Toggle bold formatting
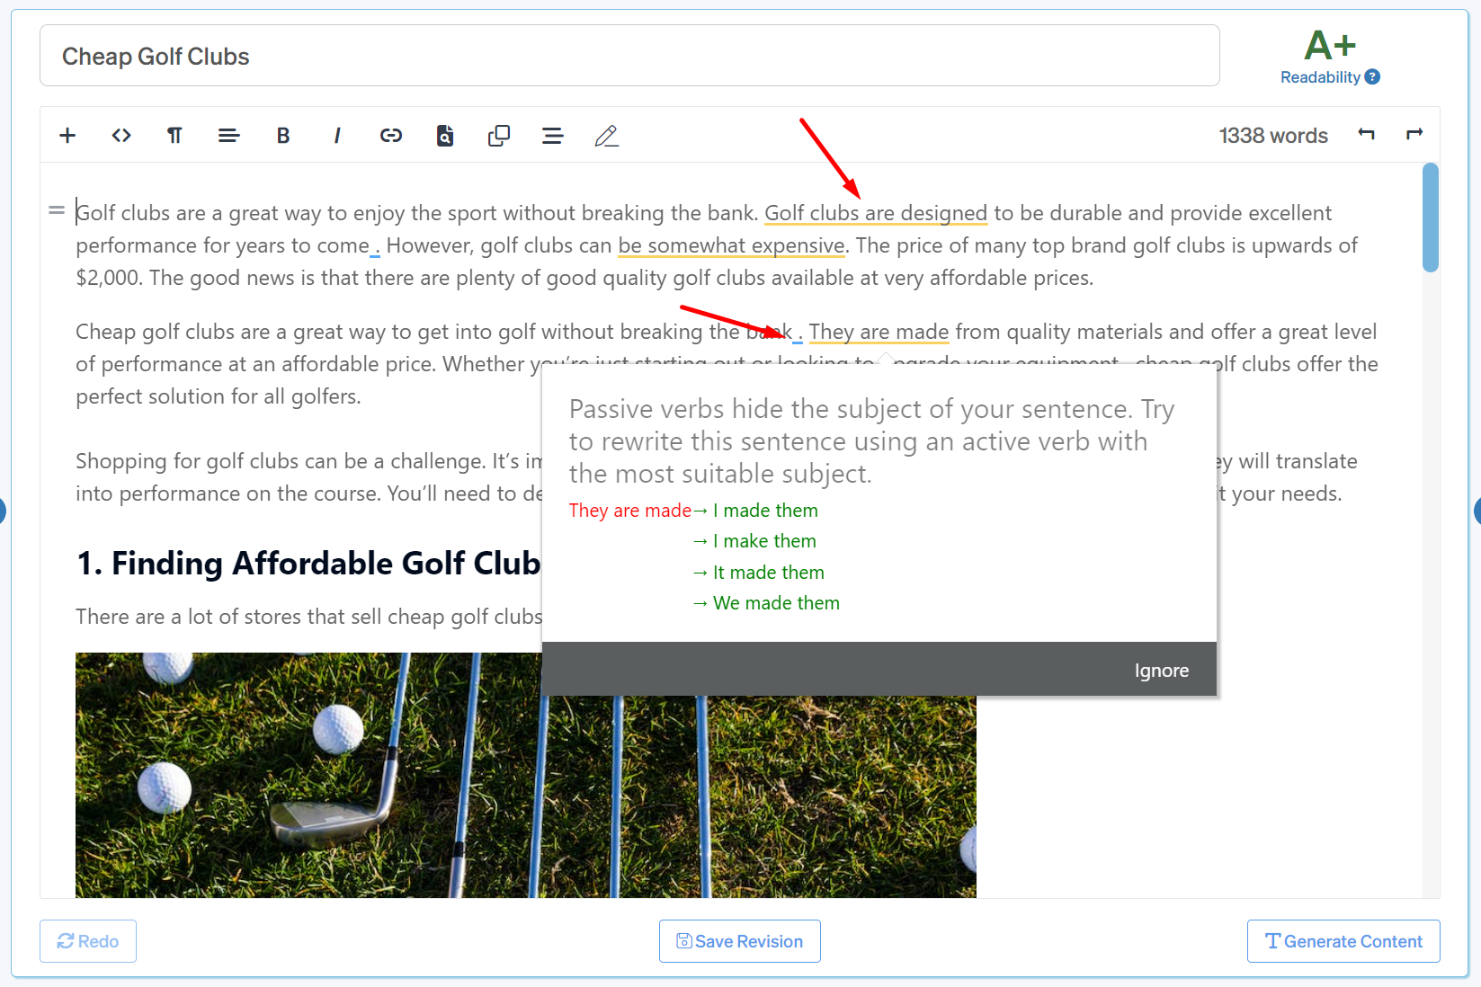The image size is (1481, 987). tap(283, 136)
